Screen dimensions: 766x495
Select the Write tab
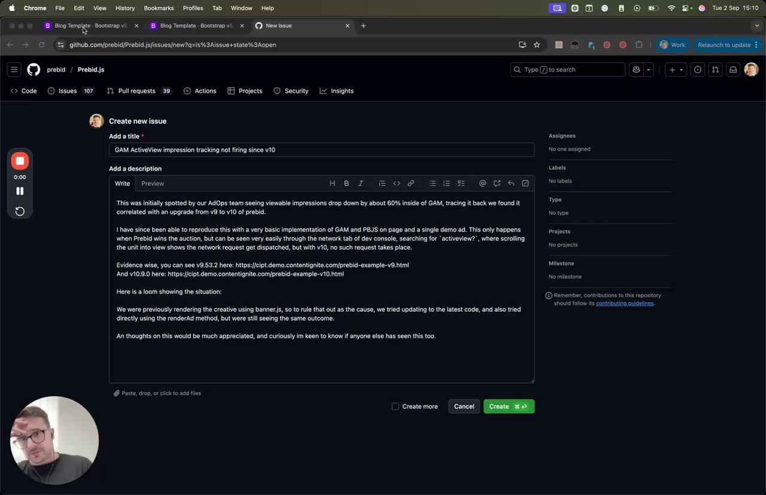[x=122, y=183]
